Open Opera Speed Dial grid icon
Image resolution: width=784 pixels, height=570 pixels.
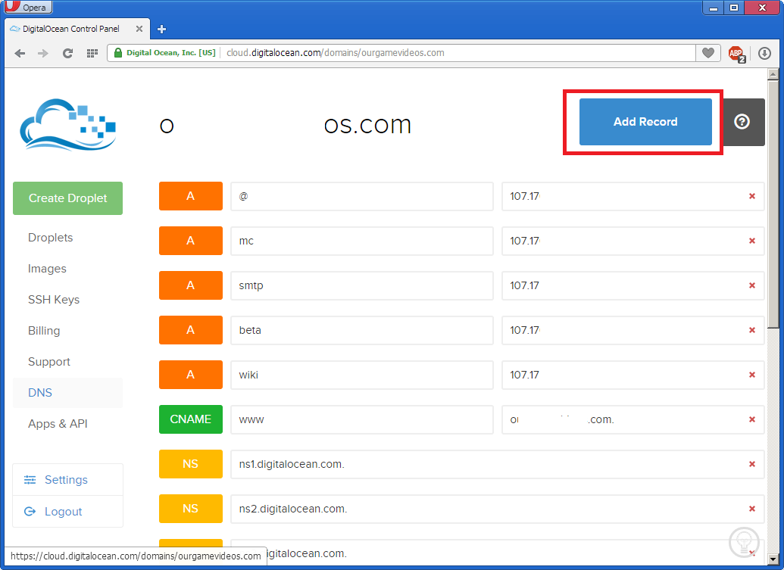(x=92, y=53)
